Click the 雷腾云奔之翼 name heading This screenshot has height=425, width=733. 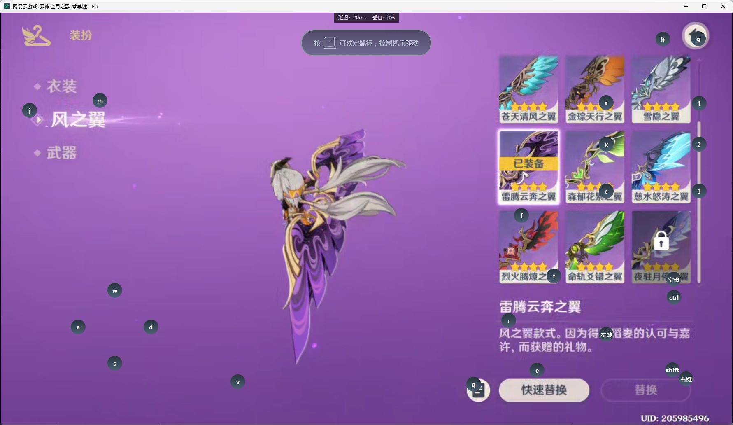[x=540, y=307]
